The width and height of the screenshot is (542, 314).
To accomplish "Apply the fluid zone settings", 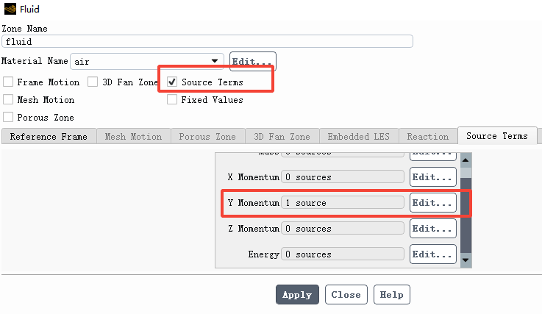I will click(x=297, y=295).
